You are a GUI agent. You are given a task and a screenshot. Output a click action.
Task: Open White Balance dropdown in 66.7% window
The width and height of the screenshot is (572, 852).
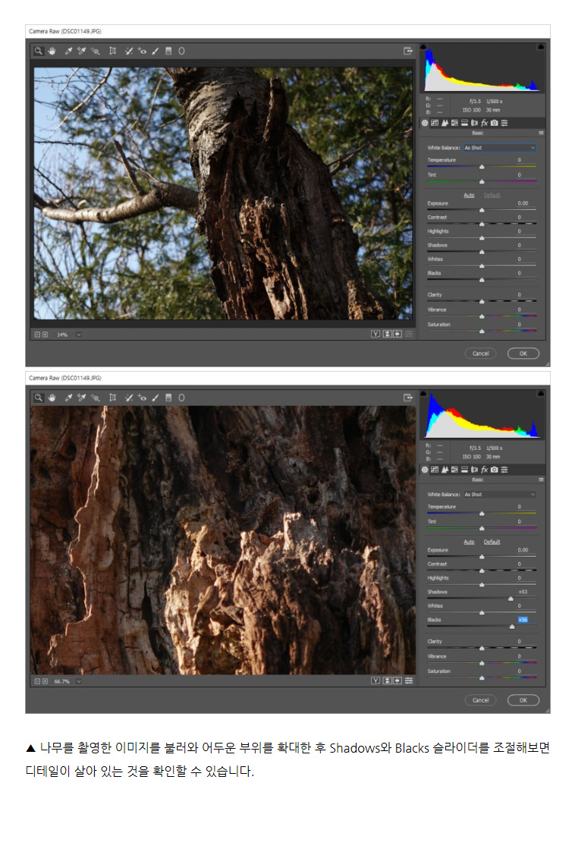[500, 495]
